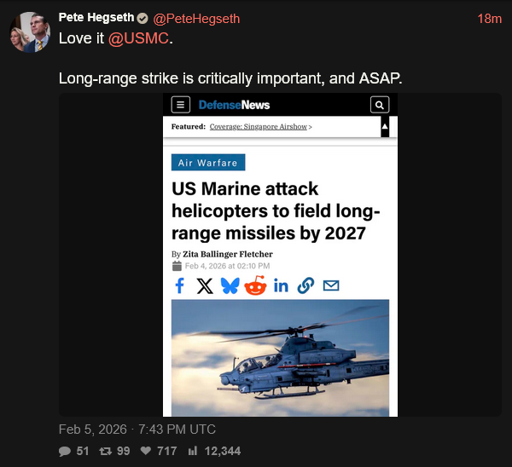512x467 pixels.
Task: Share article on Reddit icon
Action: pos(255,285)
